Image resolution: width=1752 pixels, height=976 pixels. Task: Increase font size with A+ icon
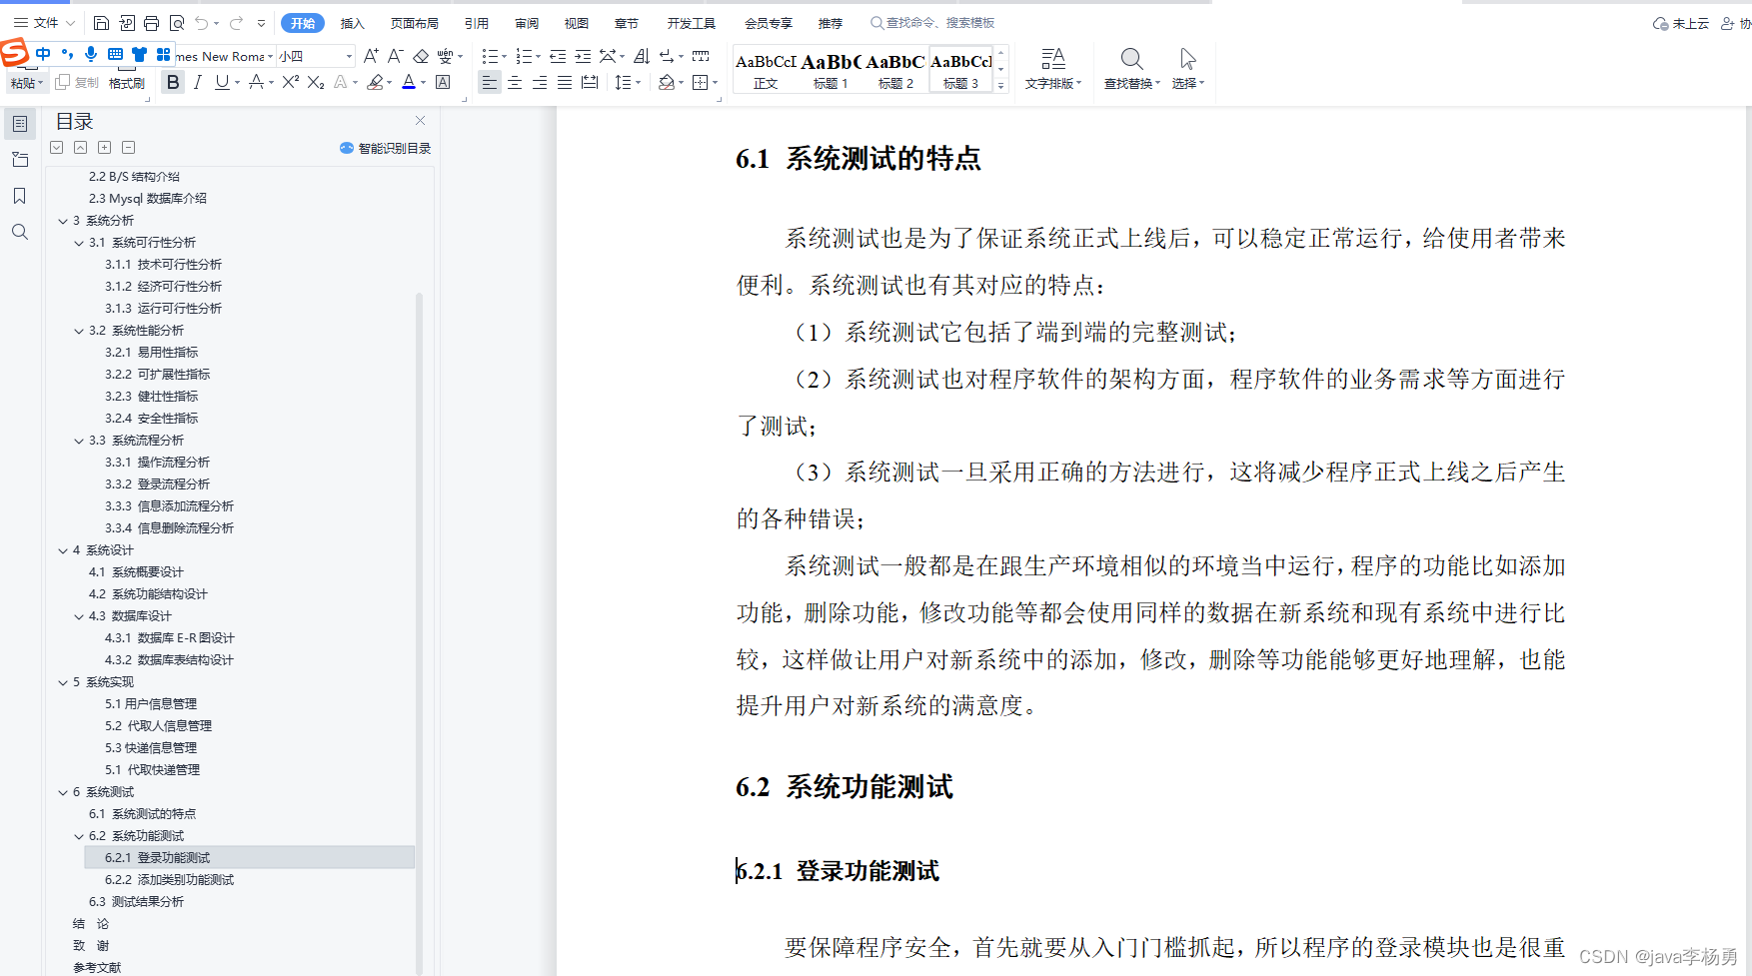tap(371, 56)
